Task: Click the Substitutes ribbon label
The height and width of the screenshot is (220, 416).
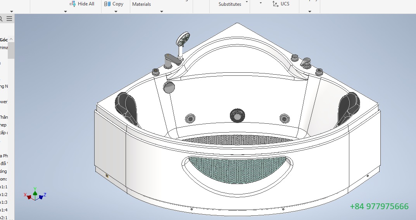Action: click(x=230, y=4)
